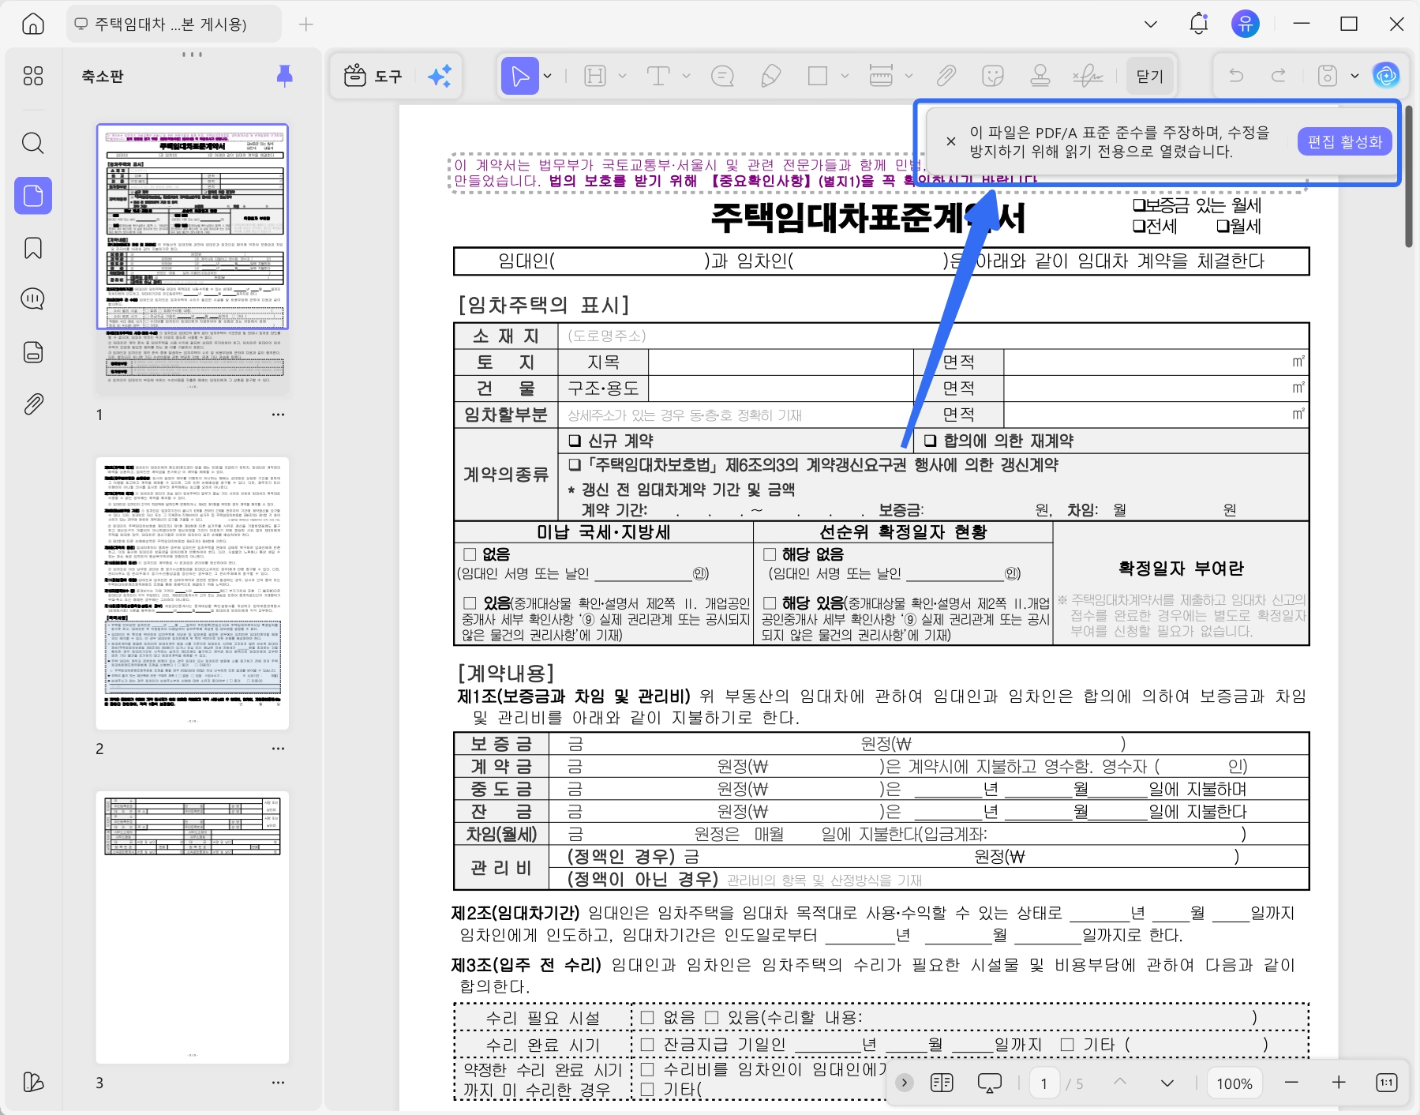Click the page number input field
The width and height of the screenshot is (1420, 1115).
click(1043, 1083)
